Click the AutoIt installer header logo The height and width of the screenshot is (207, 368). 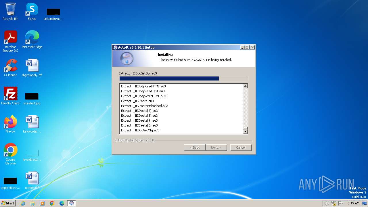click(126, 58)
